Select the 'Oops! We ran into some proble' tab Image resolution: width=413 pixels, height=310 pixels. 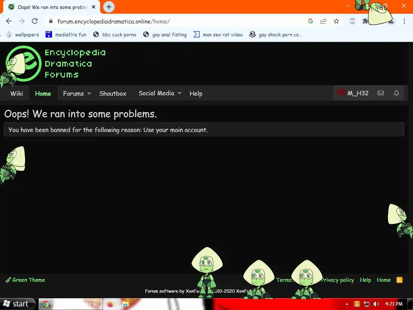pyautogui.click(x=51, y=7)
